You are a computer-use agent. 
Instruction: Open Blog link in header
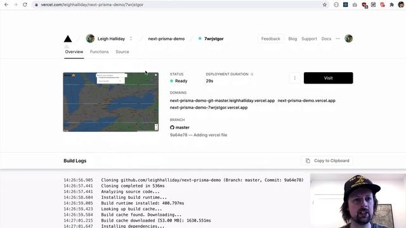[292, 39]
